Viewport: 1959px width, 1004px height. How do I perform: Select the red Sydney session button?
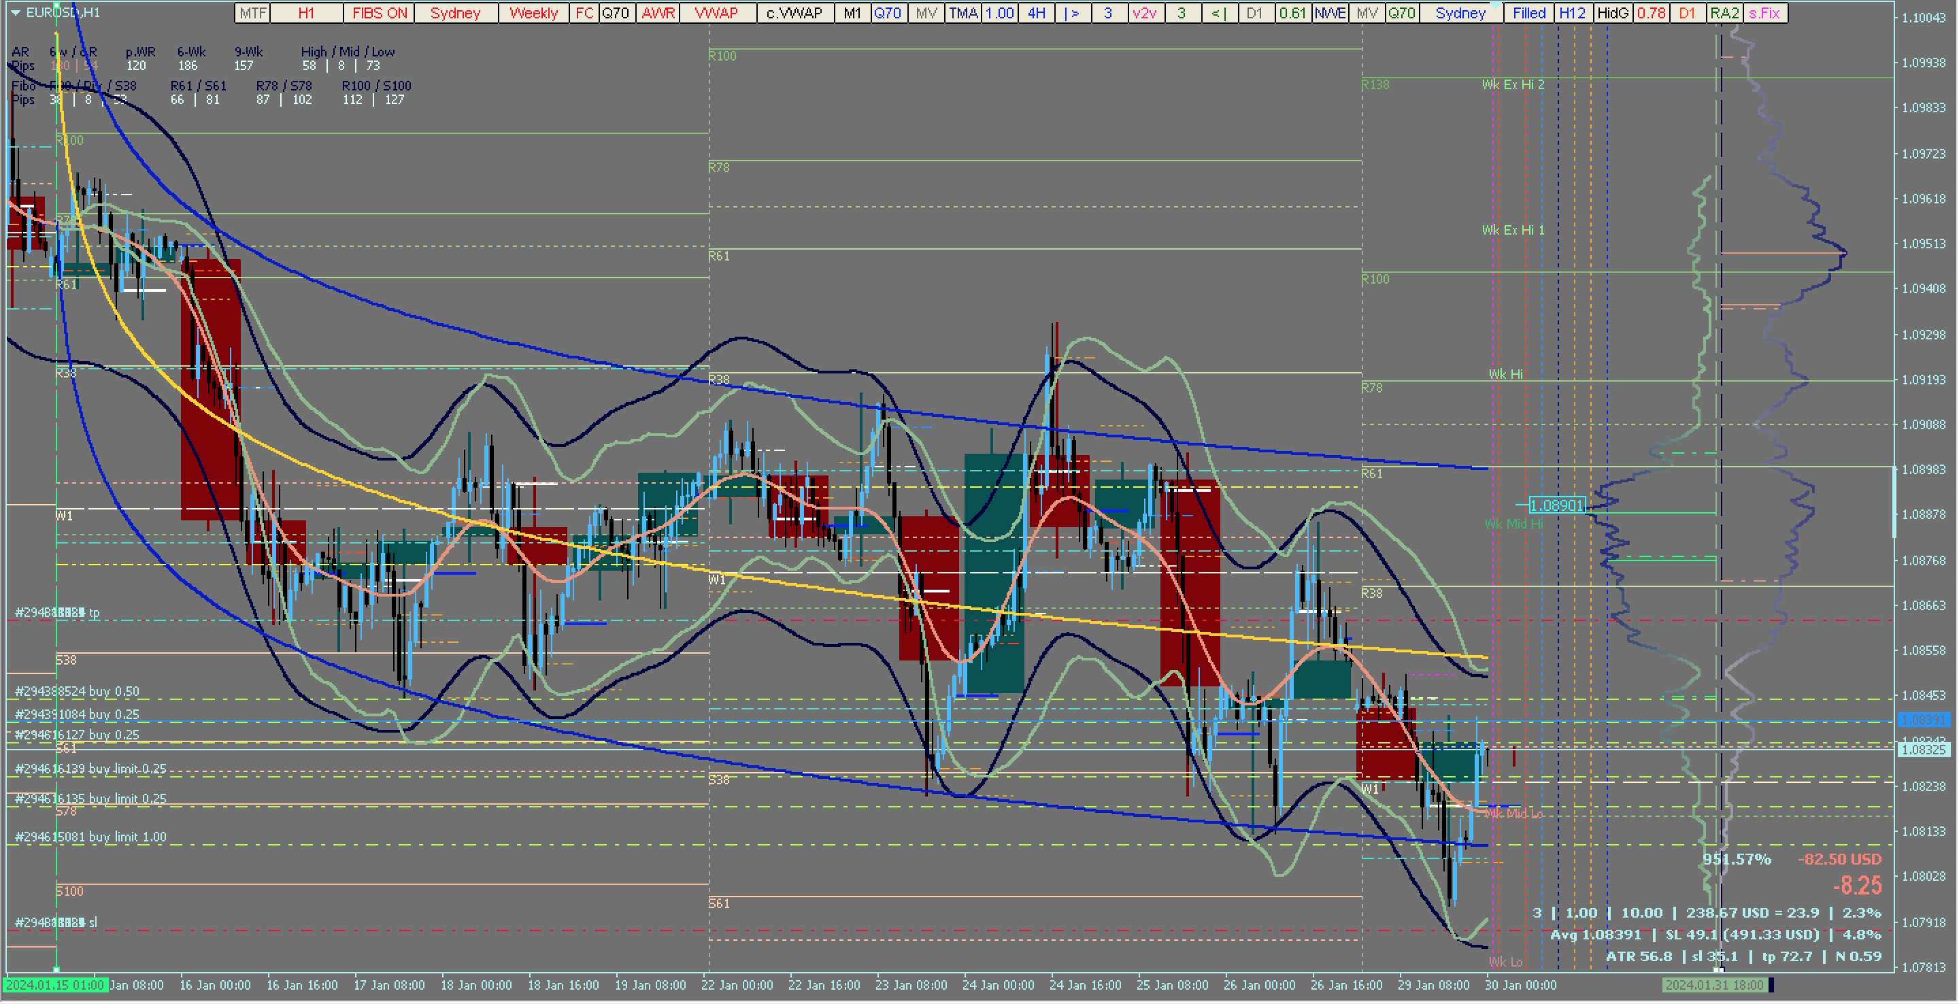pyautogui.click(x=455, y=13)
